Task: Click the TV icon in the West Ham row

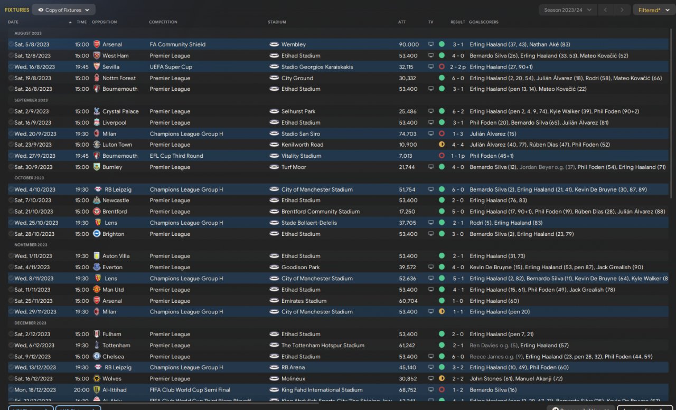Action: coord(431,55)
